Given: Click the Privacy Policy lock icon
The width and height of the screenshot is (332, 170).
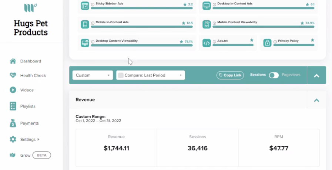Looking at the screenshot, I should (268, 43).
